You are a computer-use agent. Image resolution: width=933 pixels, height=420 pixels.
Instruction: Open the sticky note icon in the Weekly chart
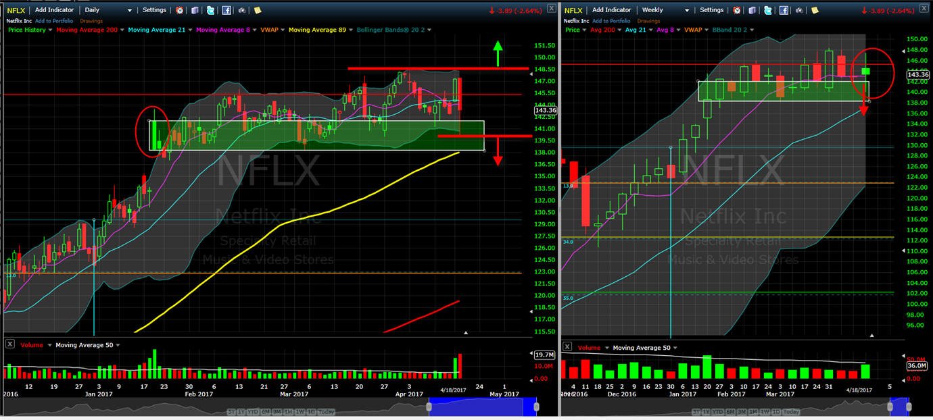pyautogui.click(x=815, y=10)
